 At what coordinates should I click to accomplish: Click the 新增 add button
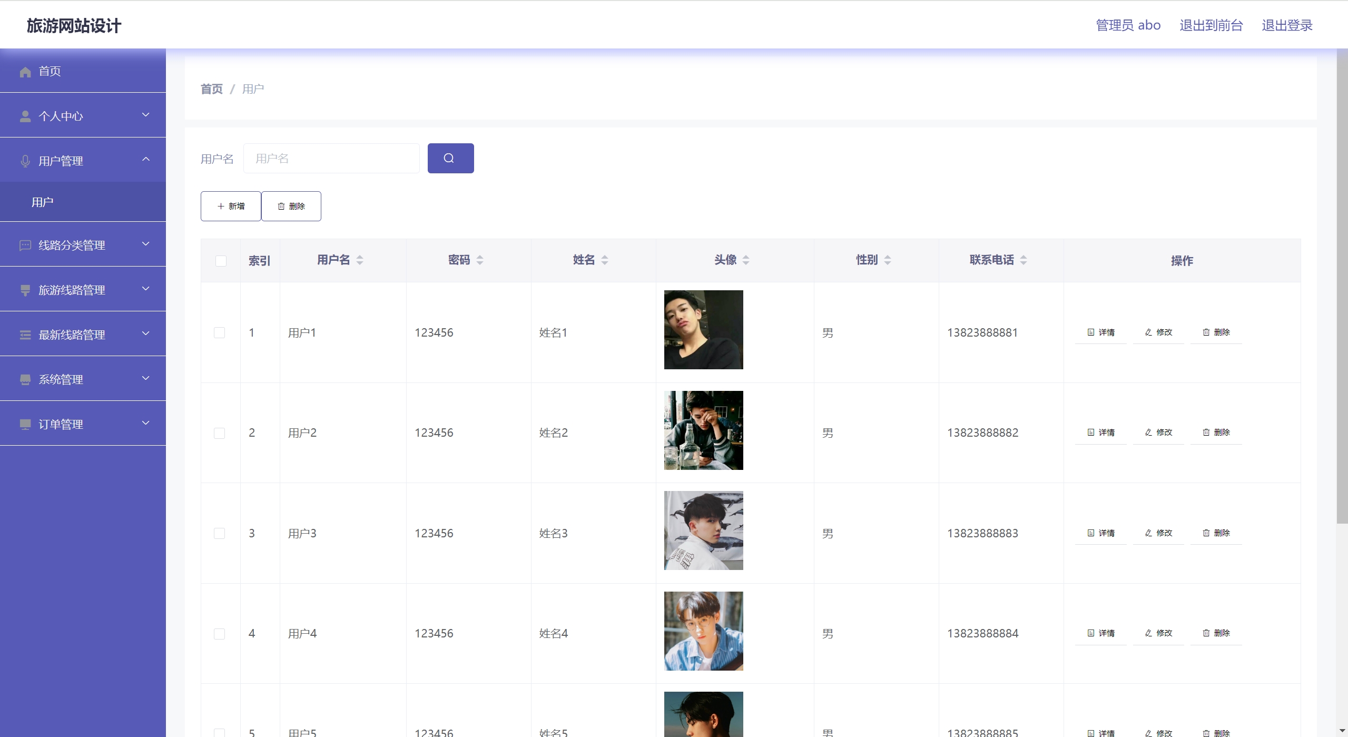(x=231, y=206)
